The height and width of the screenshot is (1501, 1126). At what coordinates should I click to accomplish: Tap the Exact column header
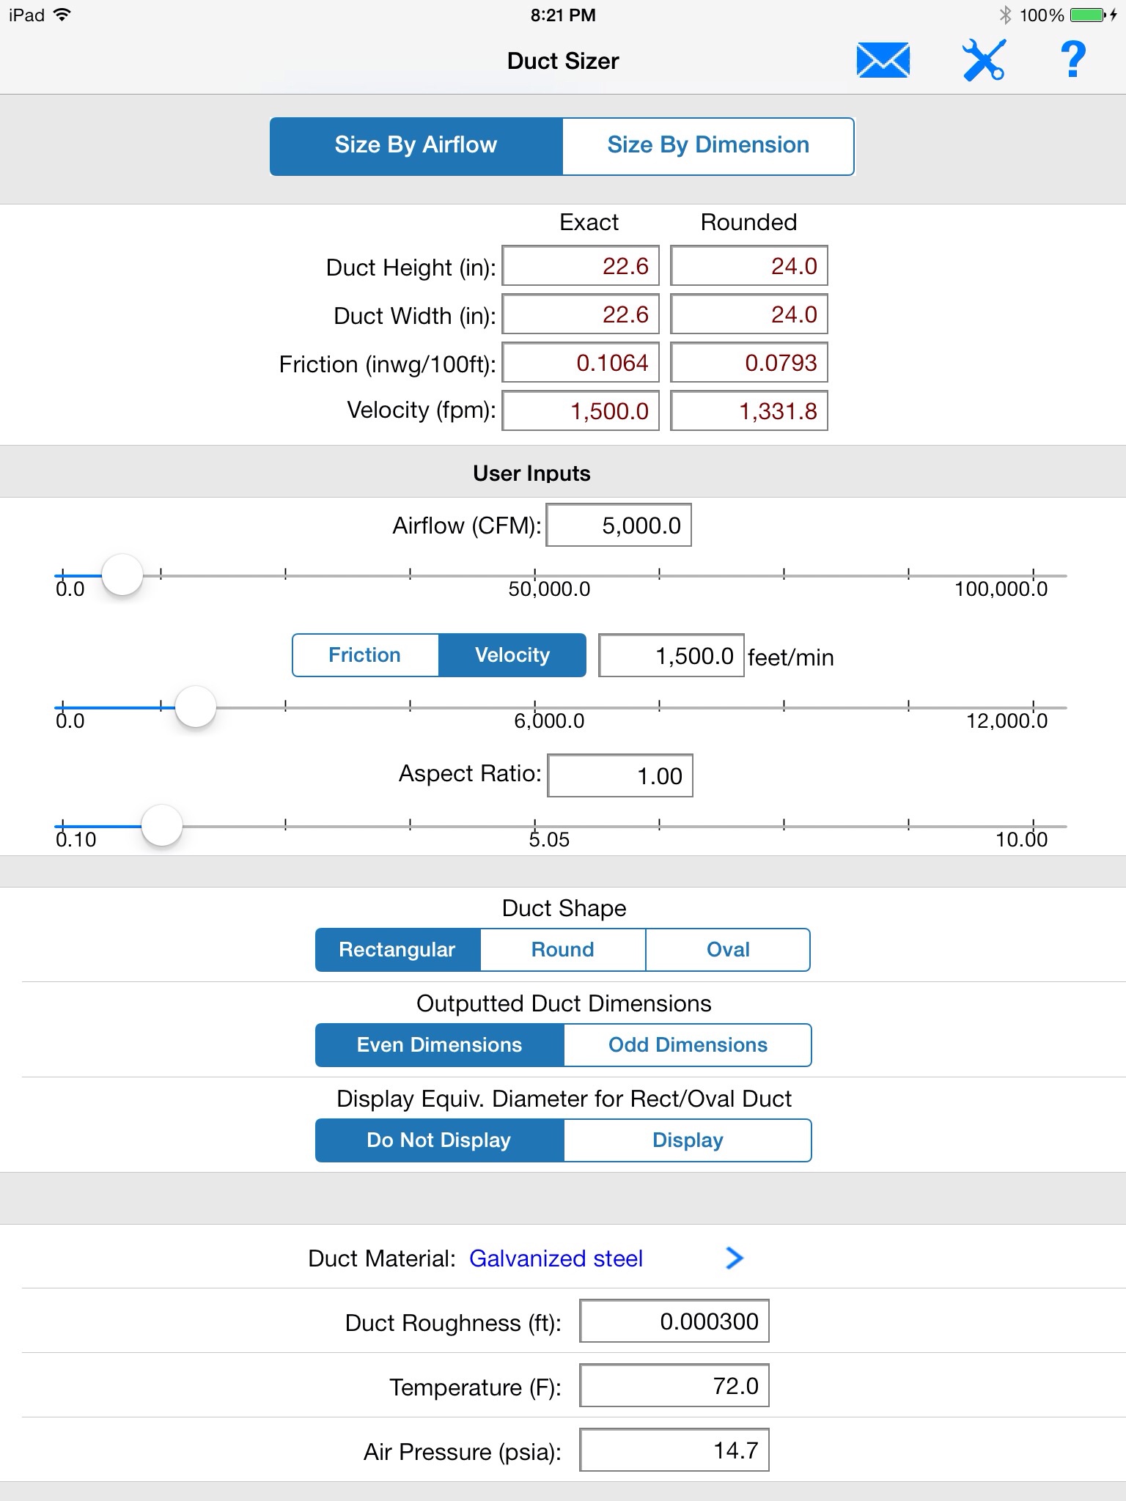(x=589, y=222)
